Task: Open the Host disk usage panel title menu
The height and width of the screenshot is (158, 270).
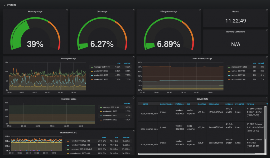Action: point(69,99)
